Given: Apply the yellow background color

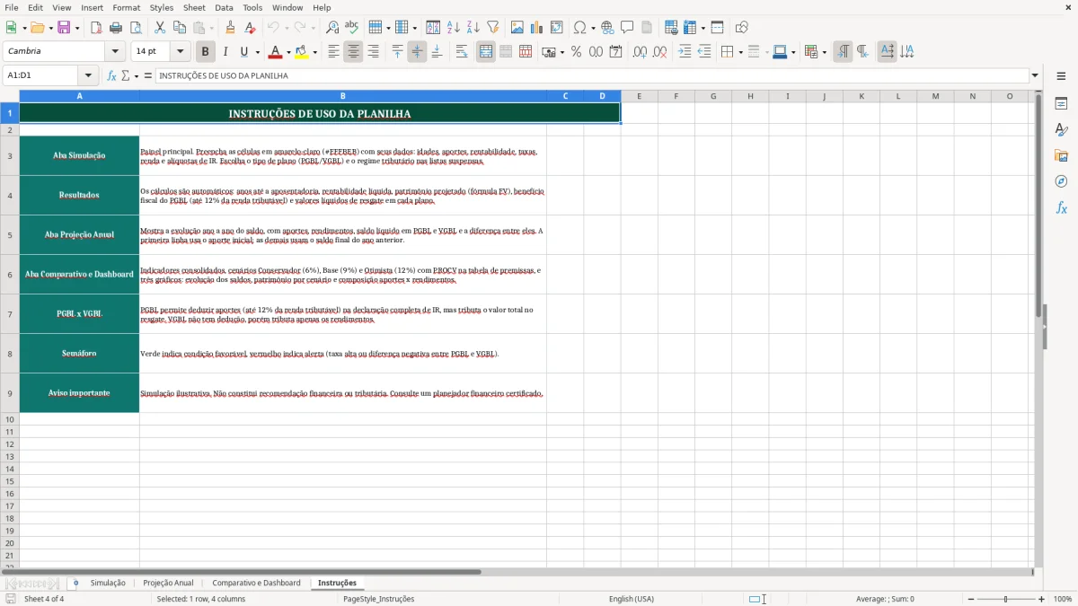Looking at the screenshot, I should tap(303, 52).
